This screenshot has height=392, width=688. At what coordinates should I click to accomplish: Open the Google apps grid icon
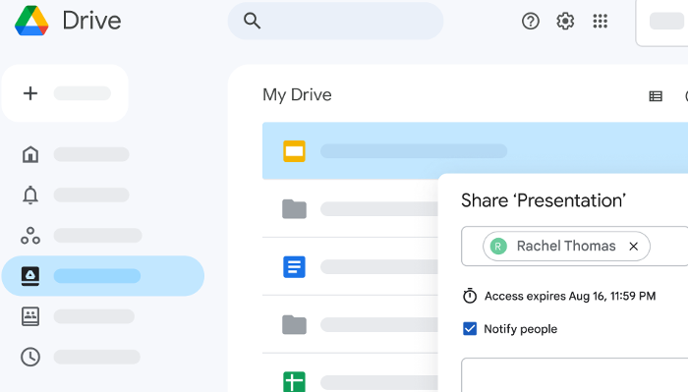click(x=600, y=21)
